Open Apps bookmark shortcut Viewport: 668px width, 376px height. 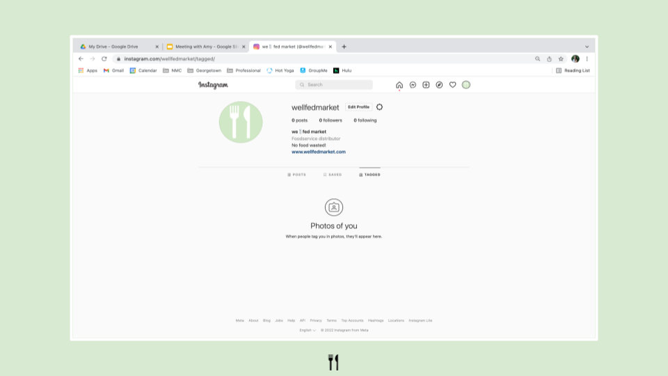pyautogui.click(x=88, y=70)
